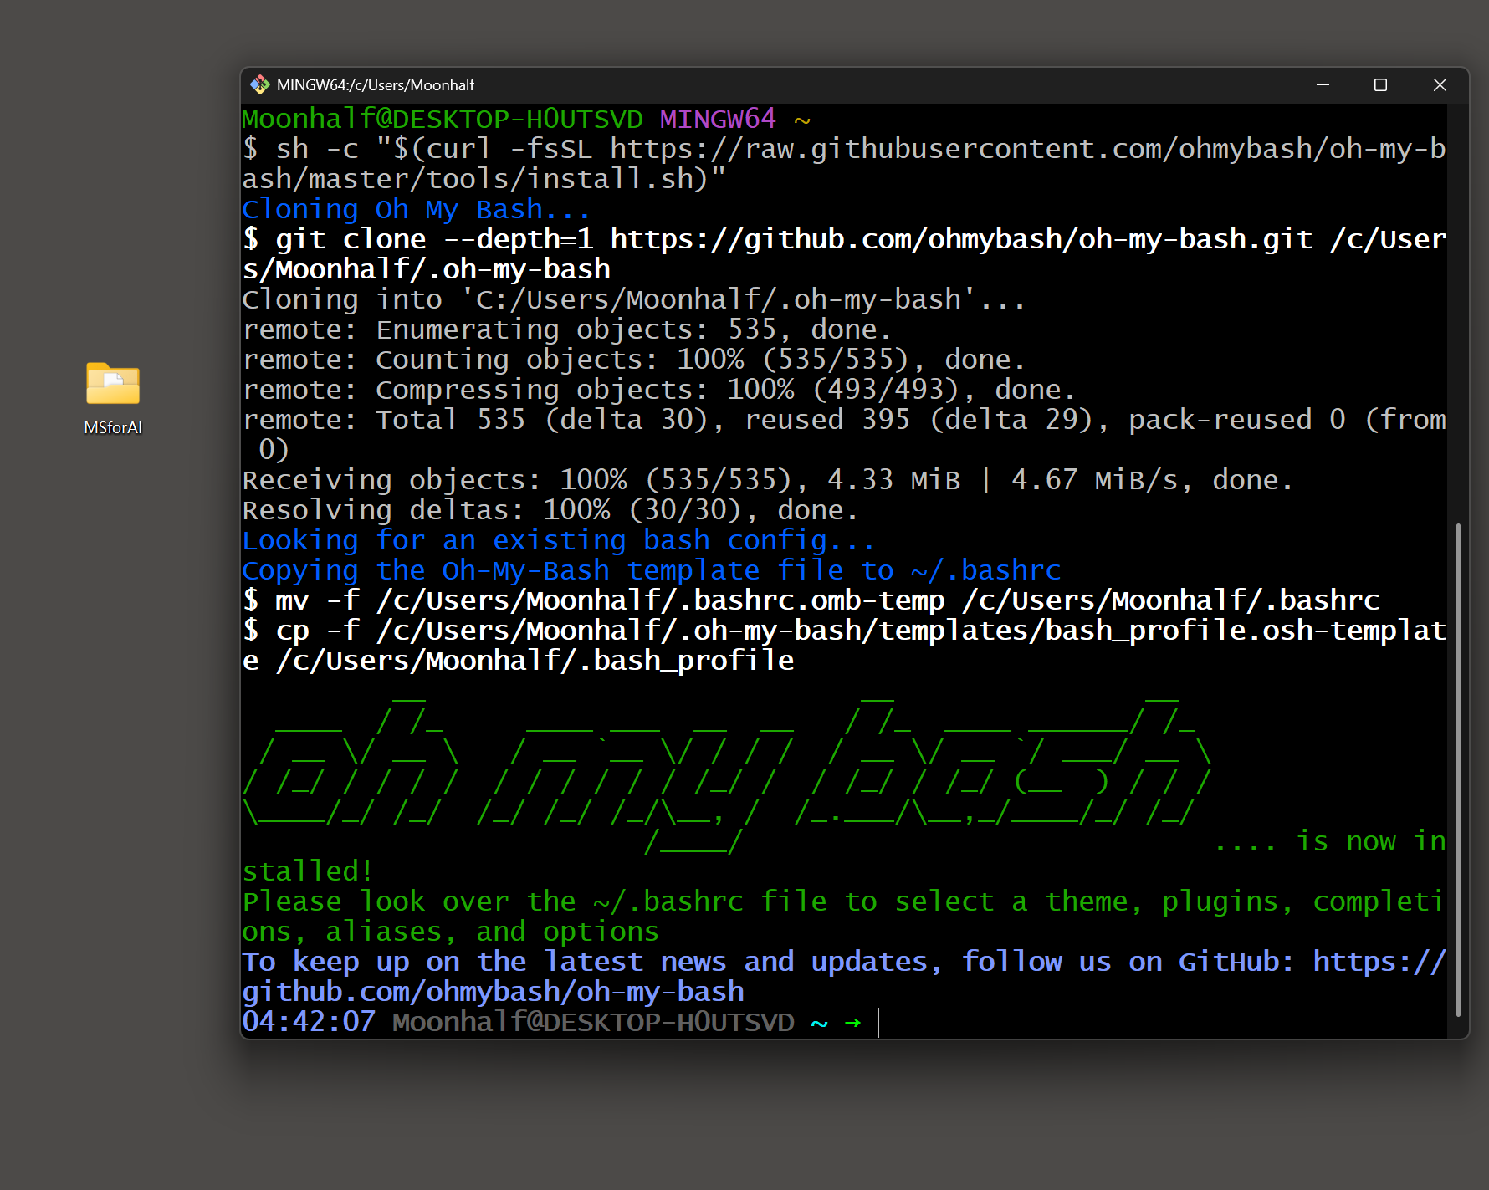Minimize the MINGW64 terminal window

(x=1323, y=84)
